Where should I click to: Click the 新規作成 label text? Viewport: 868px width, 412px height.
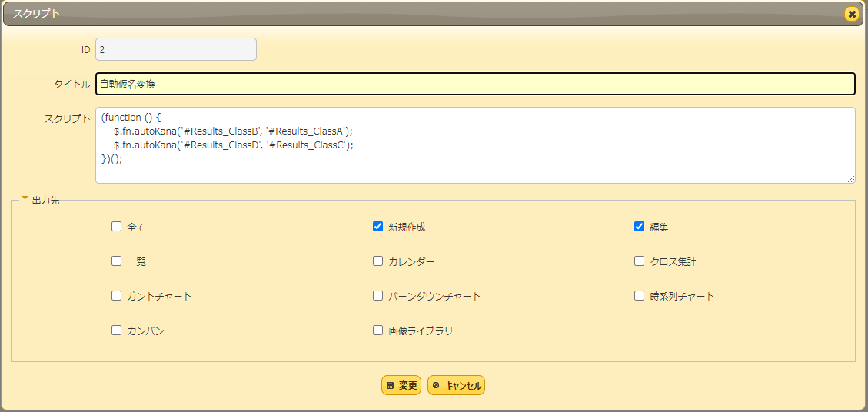[x=407, y=227]
